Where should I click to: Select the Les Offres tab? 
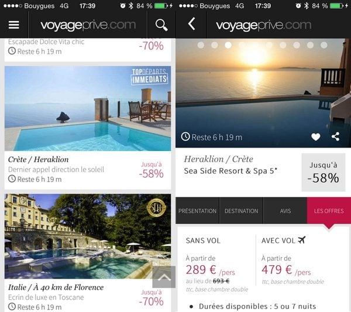tap(329, 211)
